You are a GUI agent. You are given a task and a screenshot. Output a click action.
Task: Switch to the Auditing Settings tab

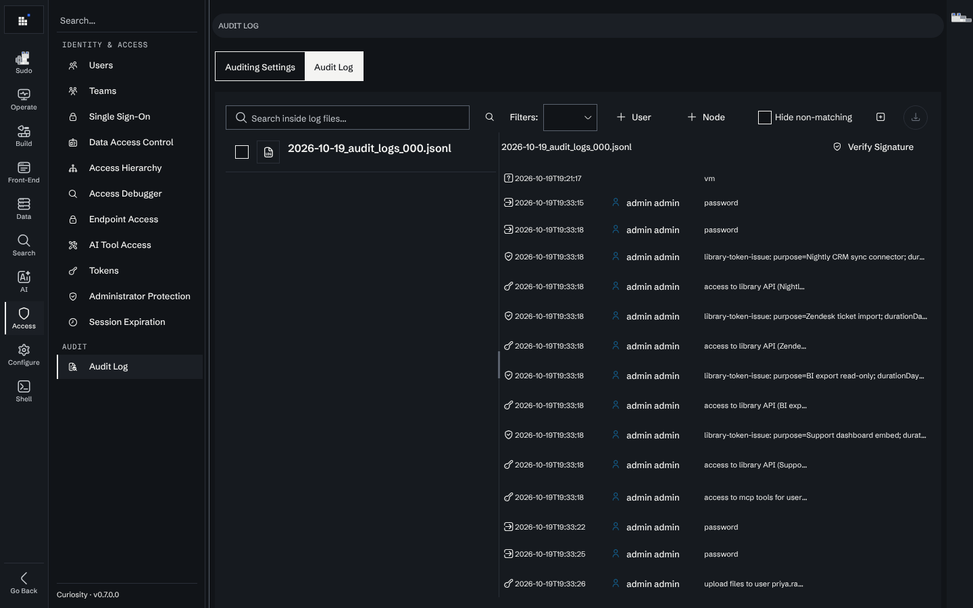[260, 66]
